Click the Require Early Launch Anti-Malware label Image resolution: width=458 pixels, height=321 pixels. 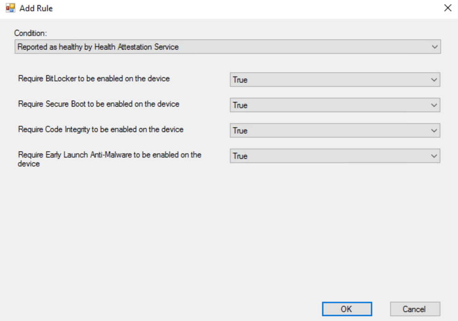click(x=110, y=159)
